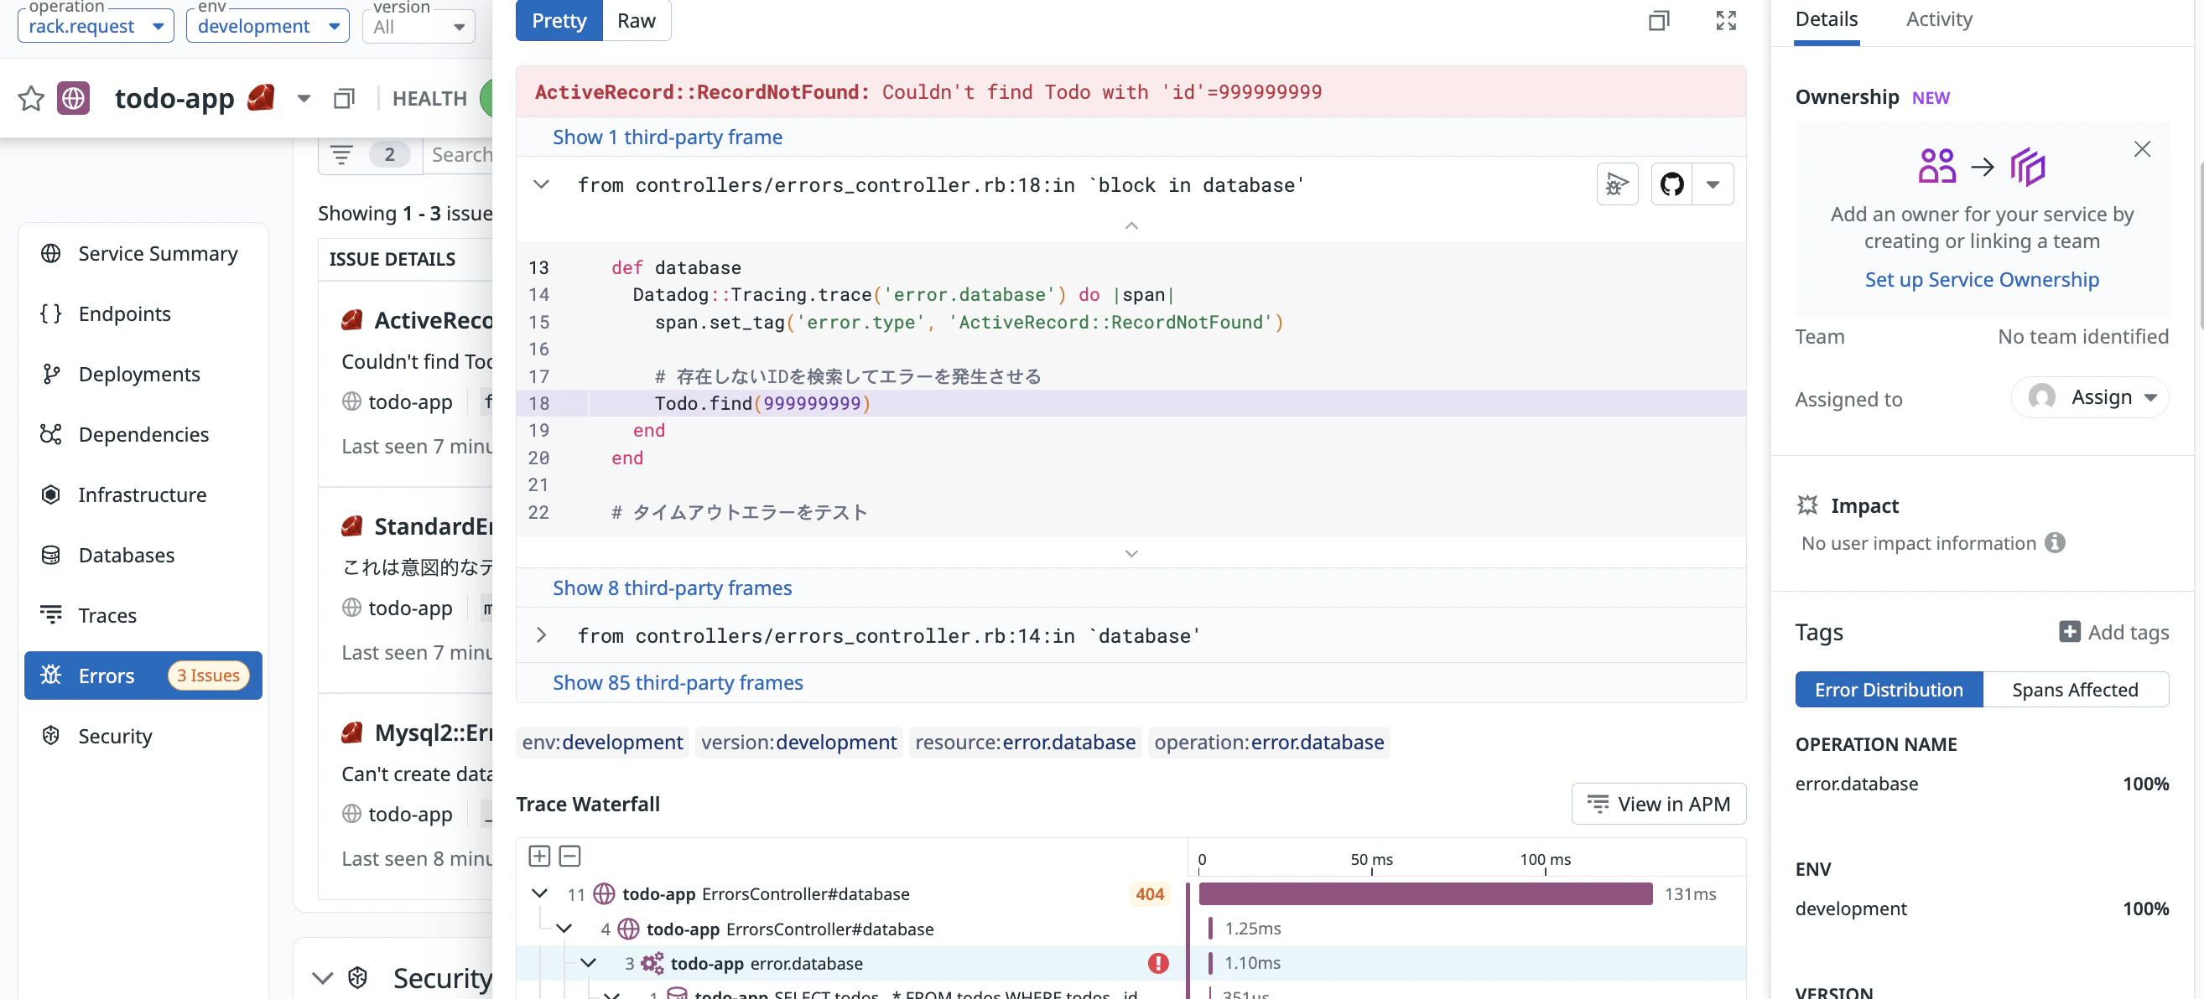Copy the stack trace to clipboard
Image resolution: width=2204 pixels, height=999 pixels.
[1659, 20]
